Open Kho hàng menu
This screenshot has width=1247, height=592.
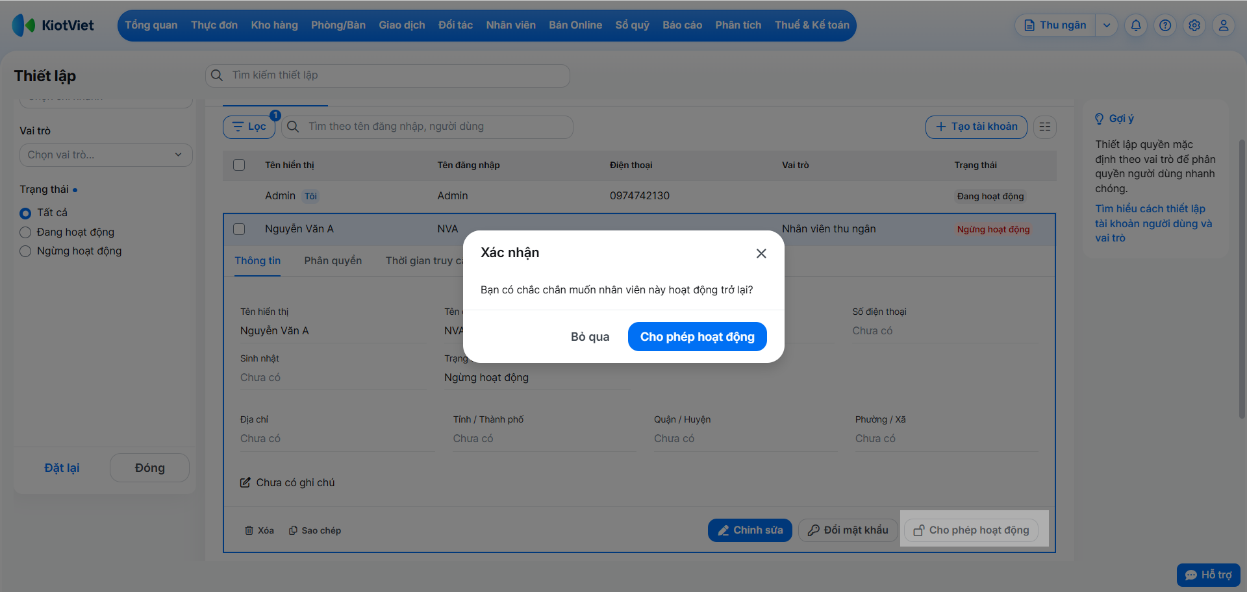(x=274, y=25)
